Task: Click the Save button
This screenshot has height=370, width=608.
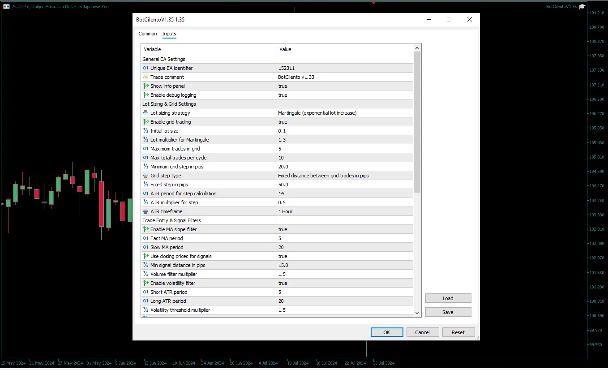Action: point(448,312)
